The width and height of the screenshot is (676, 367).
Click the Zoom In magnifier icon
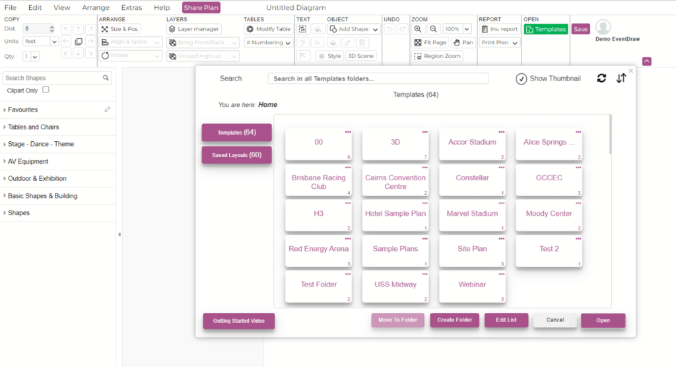418,29
